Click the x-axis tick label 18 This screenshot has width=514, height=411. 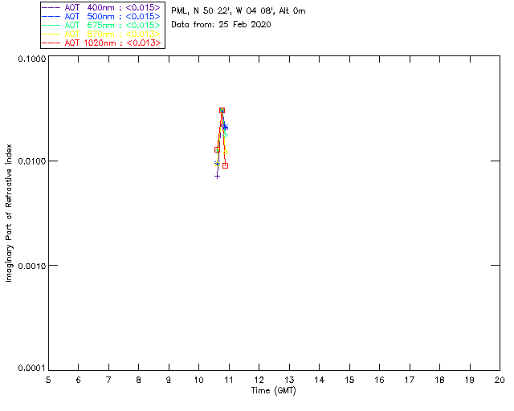[439, 380]
